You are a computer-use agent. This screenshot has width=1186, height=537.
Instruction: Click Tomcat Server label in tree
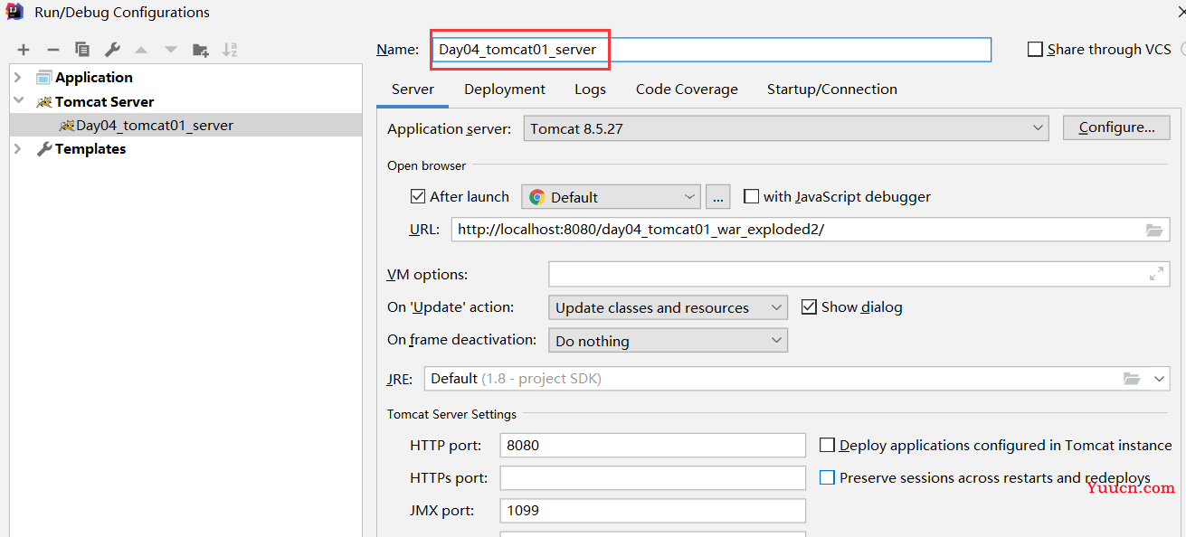point(105,101)
